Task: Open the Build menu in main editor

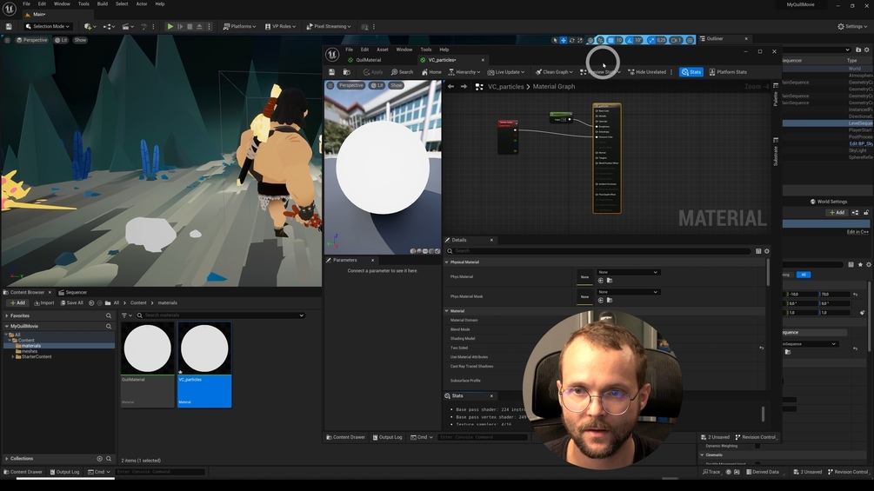Action: (x=103, y=3)
